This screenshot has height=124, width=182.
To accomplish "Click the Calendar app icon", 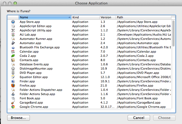I will pyautogui.click(x=13, y=52).
